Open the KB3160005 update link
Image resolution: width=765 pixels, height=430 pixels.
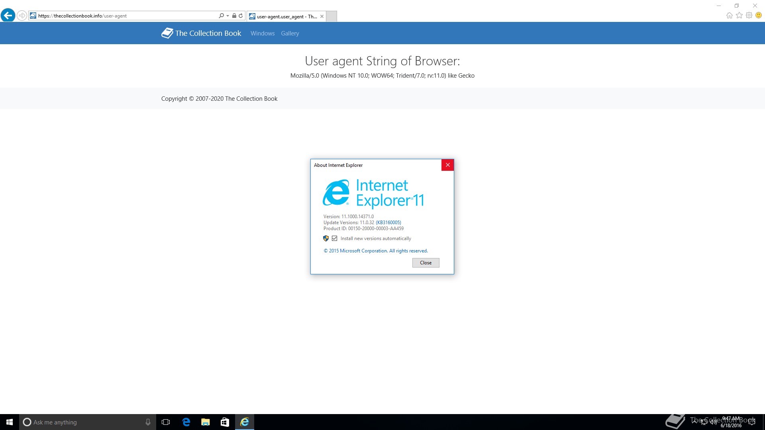coord(388,223)
